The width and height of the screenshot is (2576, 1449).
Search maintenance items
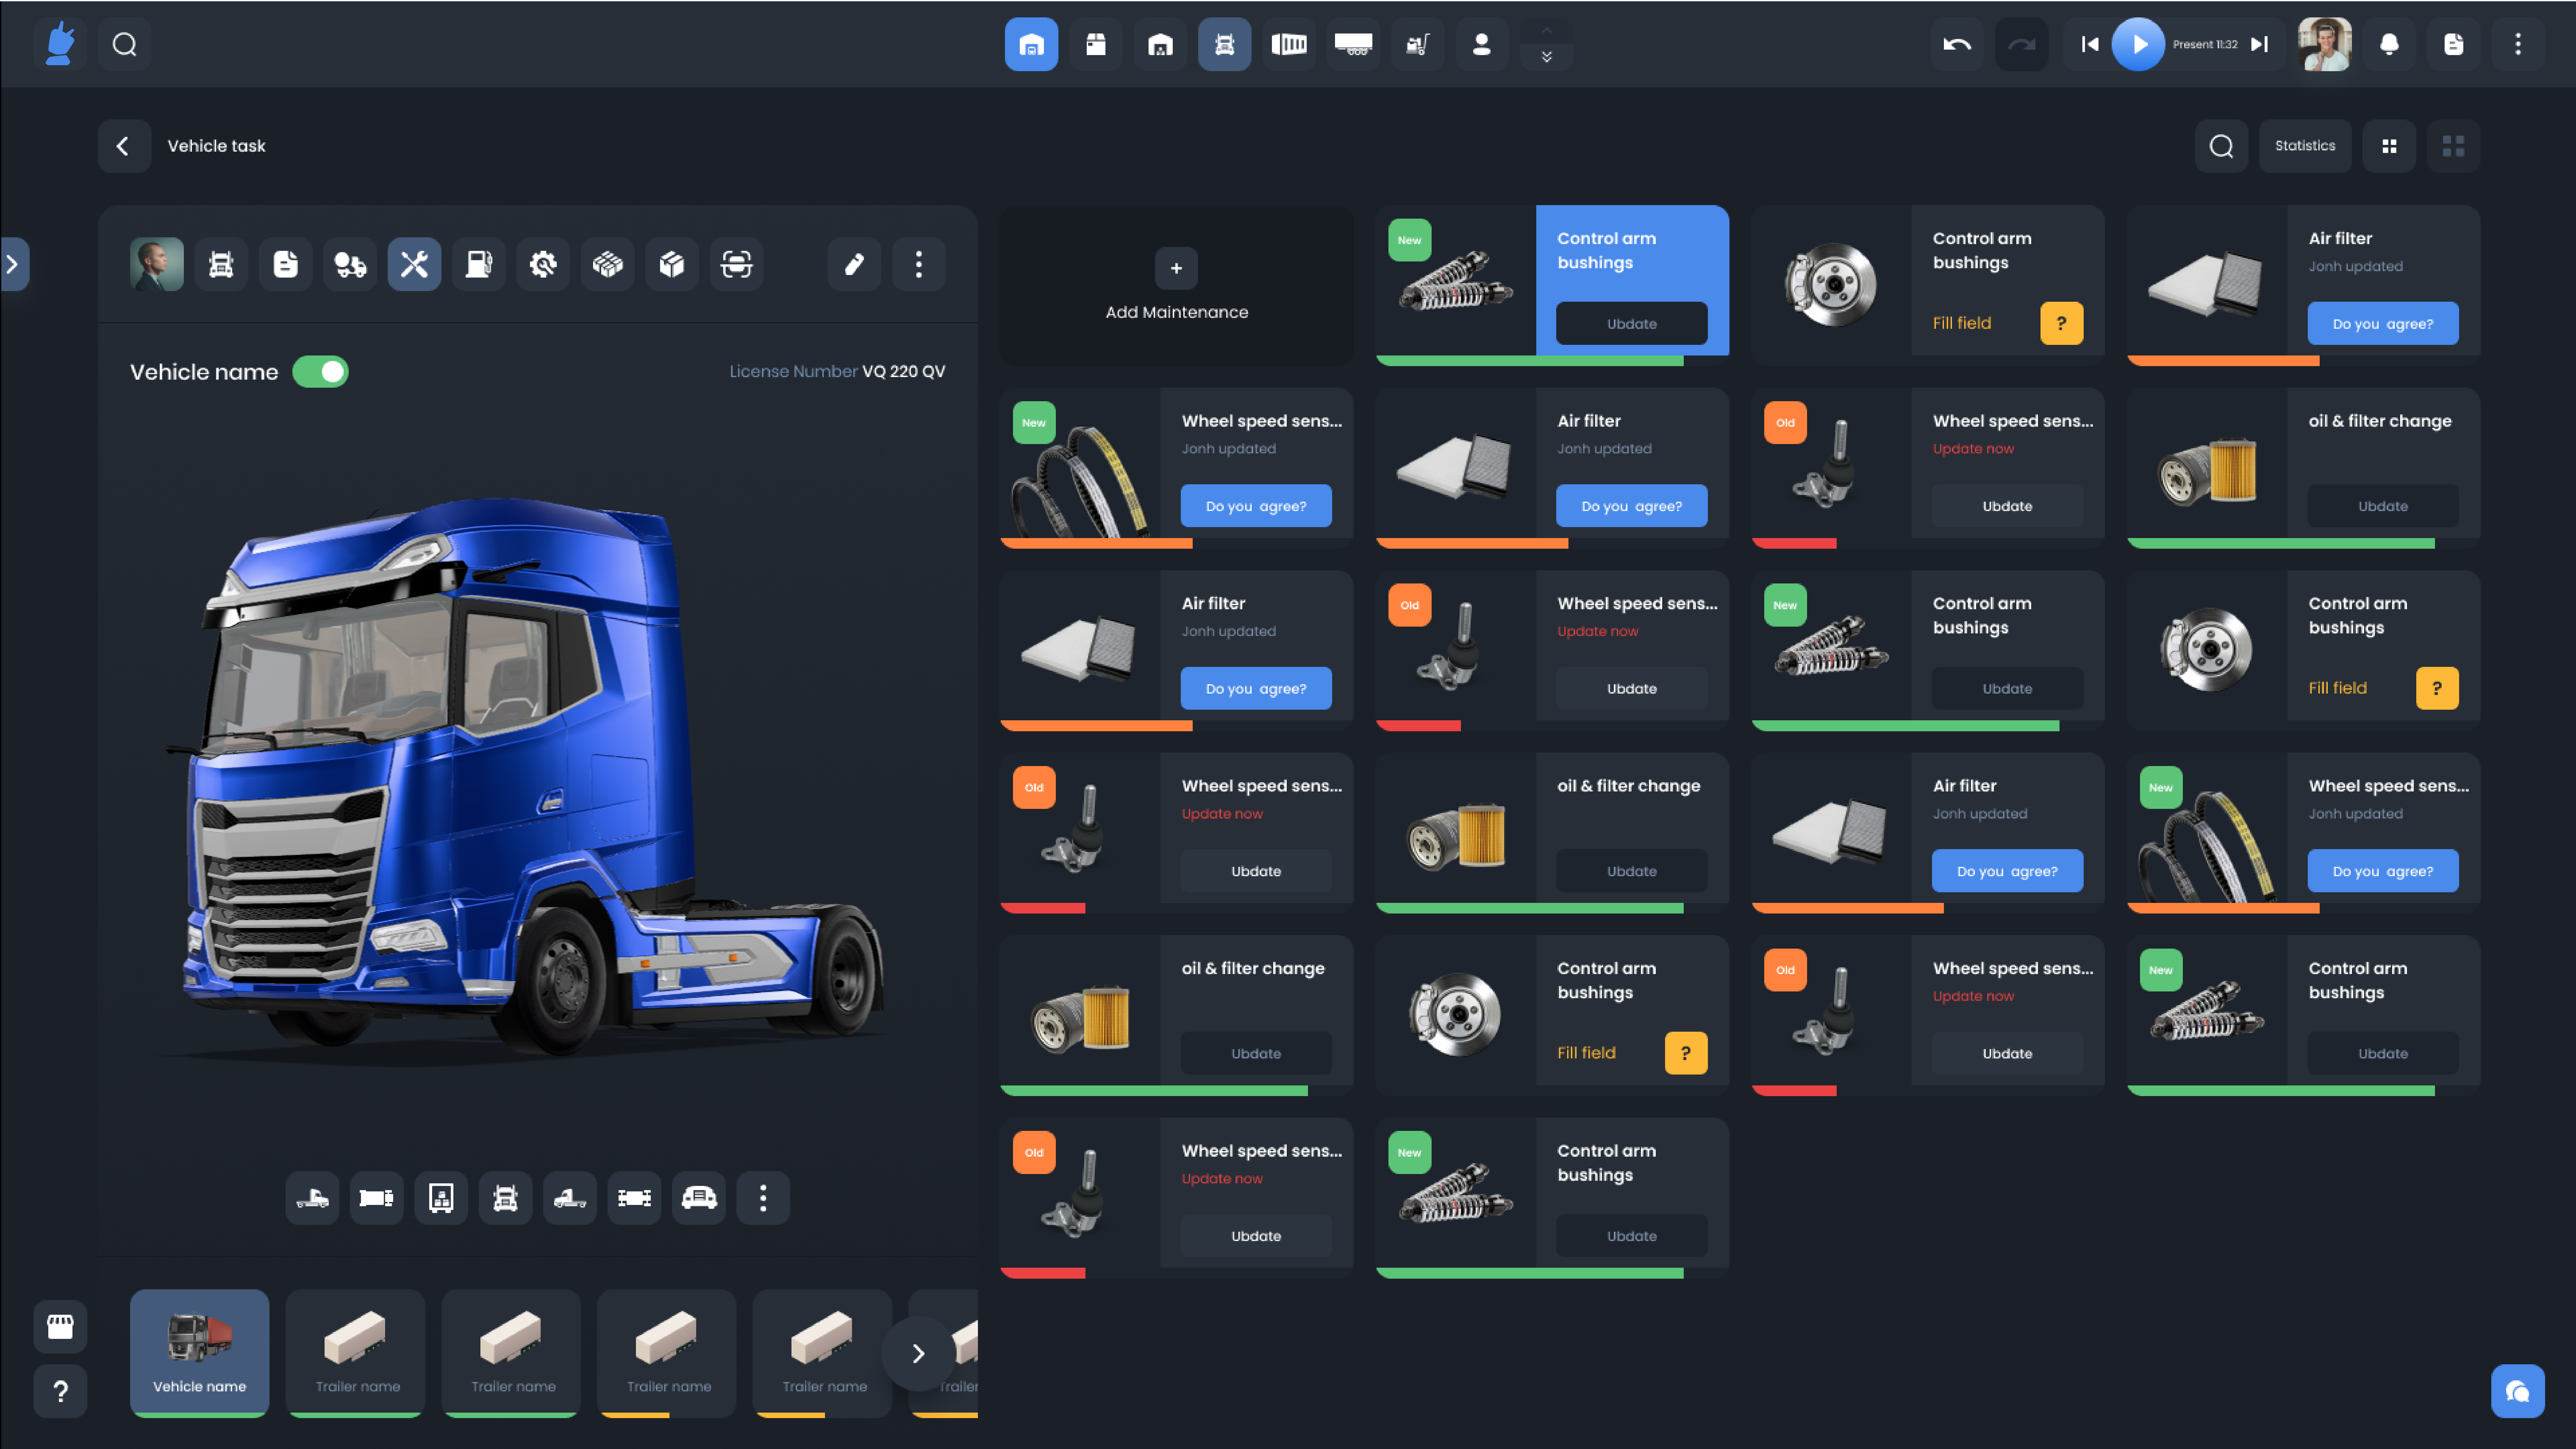coord(2221,146)
